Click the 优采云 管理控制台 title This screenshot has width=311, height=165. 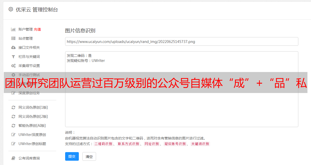pyautogui.click(x=37, y=10)
